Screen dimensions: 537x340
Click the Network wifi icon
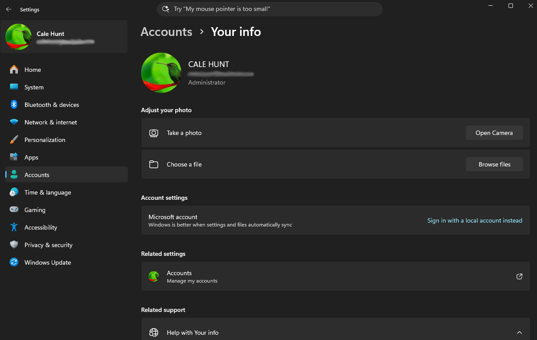click(x=14, y=122)
